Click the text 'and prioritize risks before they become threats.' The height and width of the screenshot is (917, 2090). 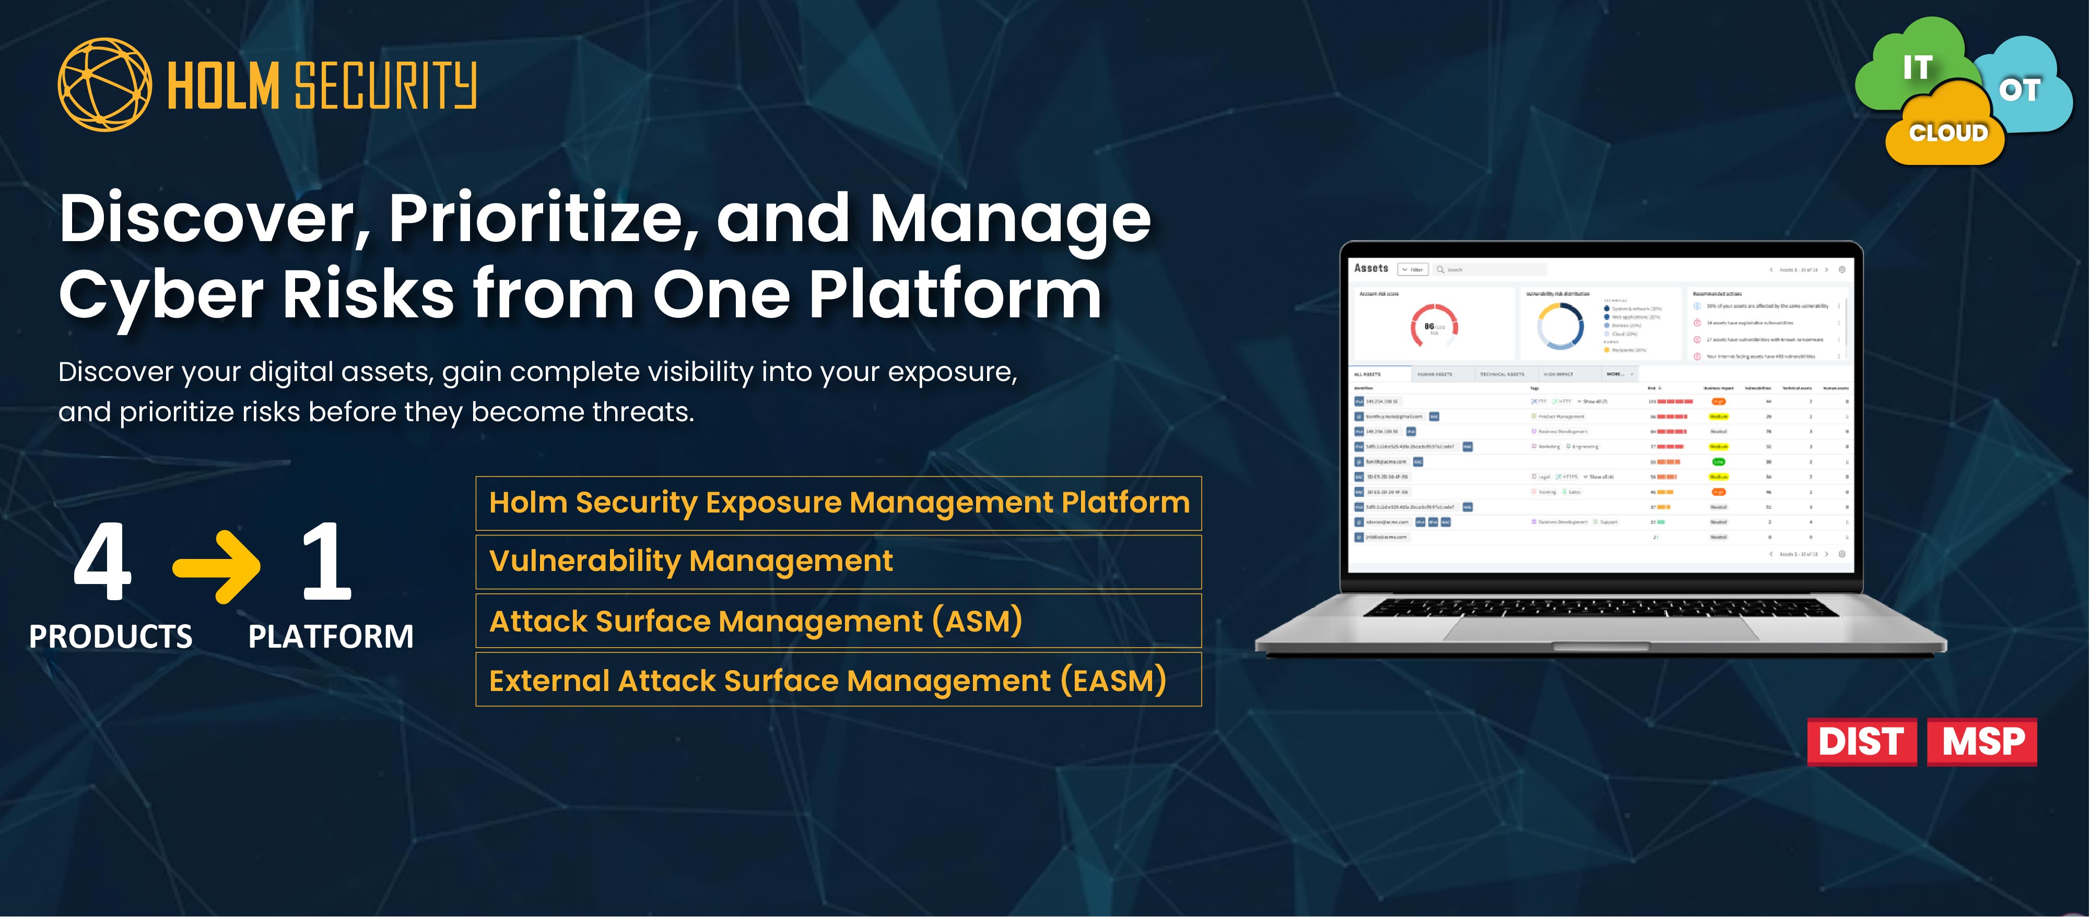[375, 412]
